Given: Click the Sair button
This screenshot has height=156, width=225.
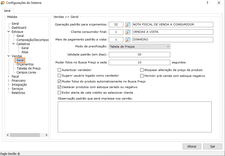Looking at the screenshot, I should click(x=213, y=146).
